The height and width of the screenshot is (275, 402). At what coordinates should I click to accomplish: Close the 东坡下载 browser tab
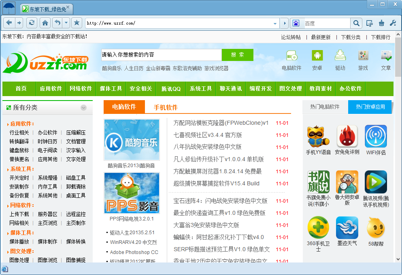point(68,7)
